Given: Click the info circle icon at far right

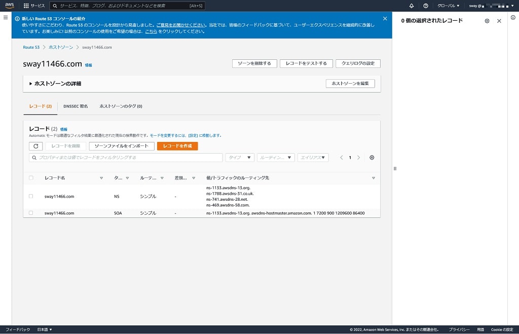Looking at the screenshot, I should coord(513,18).
